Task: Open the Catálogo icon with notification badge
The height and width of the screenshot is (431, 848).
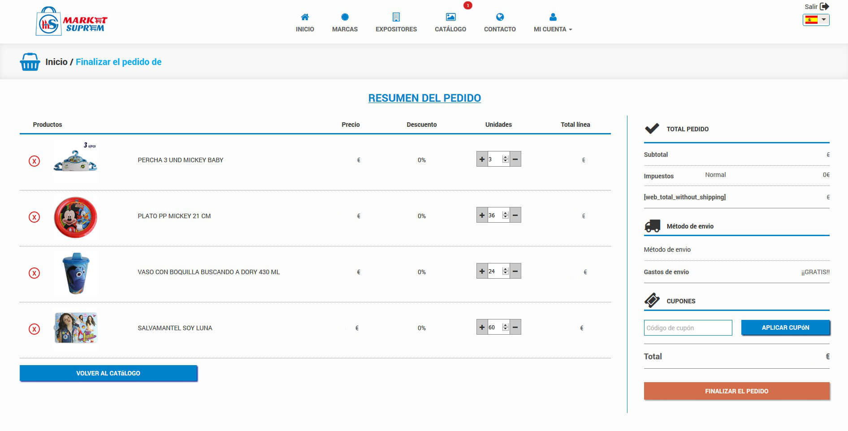Action: click(450, 17)
